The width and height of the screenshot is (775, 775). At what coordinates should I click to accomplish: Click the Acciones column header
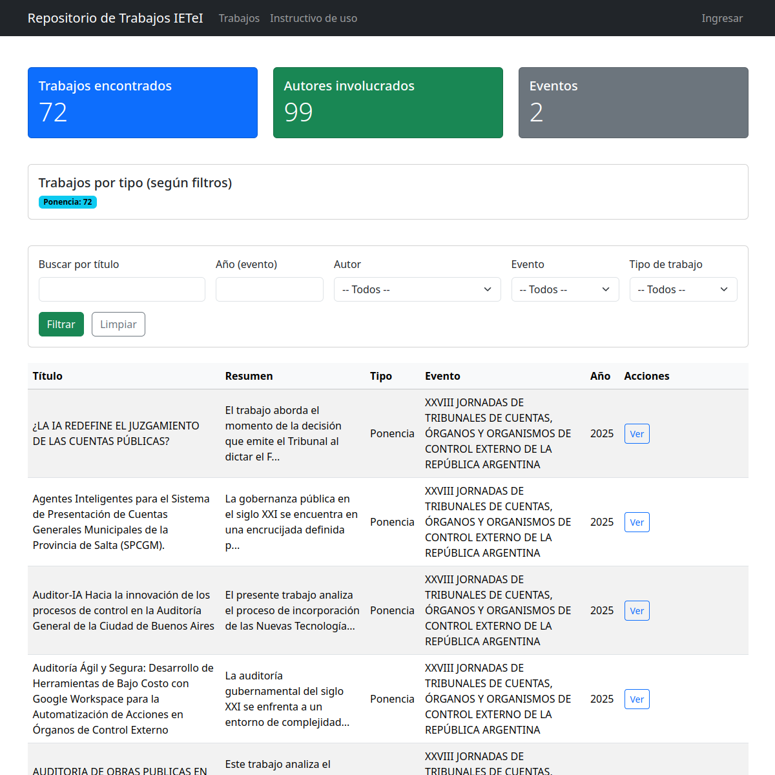click(646, 376)
